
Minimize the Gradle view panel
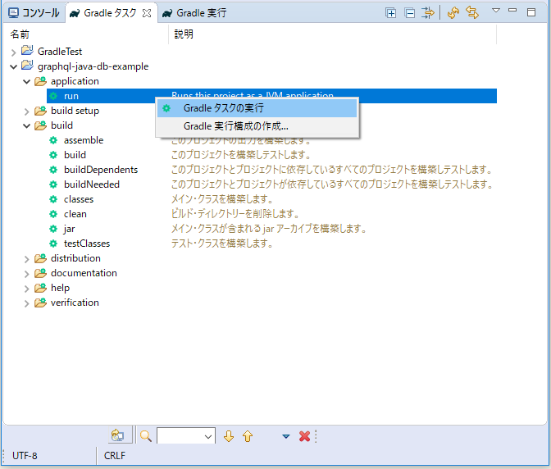(x=512, y=11)
